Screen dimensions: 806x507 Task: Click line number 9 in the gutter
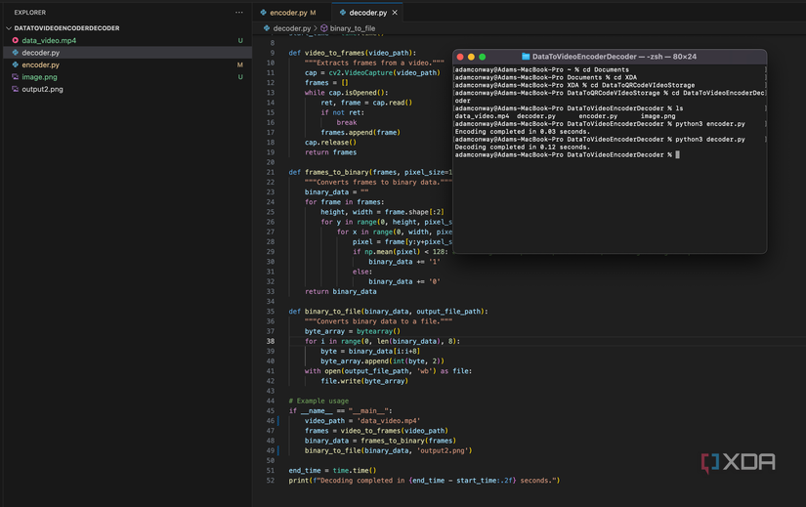click(273, 53)
